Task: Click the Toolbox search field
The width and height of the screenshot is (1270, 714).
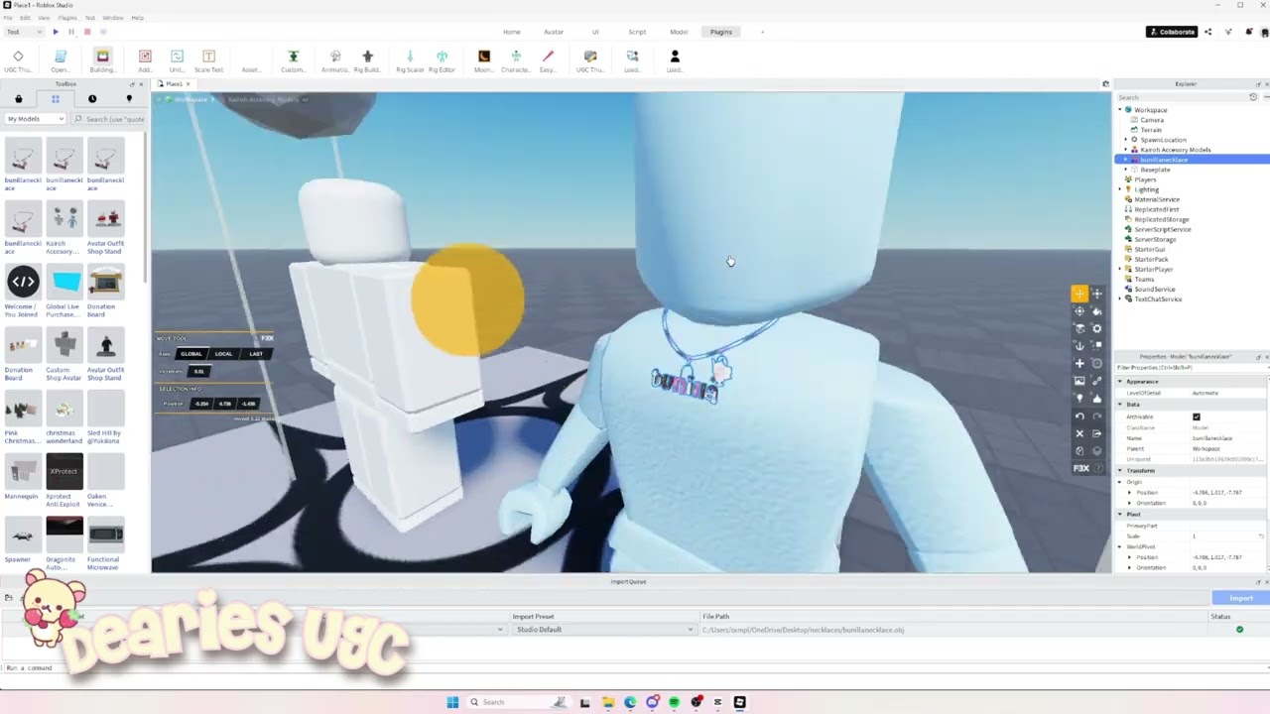Action: pyautogui.click(x=108, y=119)
